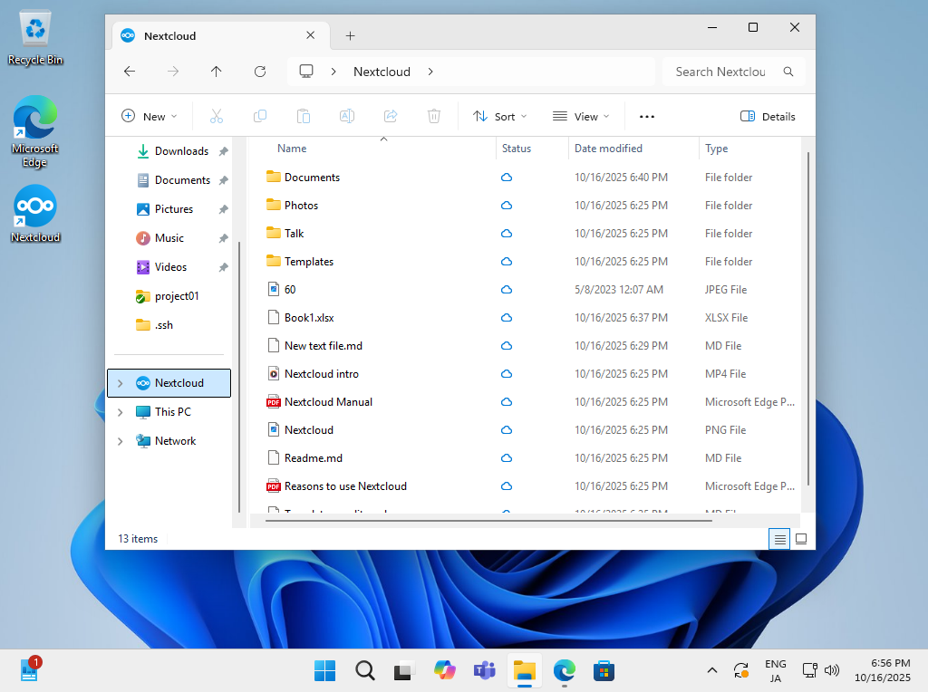
Task: Switch to details list view
Action: (x=779, y=539)
